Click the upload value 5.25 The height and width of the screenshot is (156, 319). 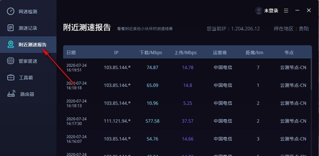[188, 103]
